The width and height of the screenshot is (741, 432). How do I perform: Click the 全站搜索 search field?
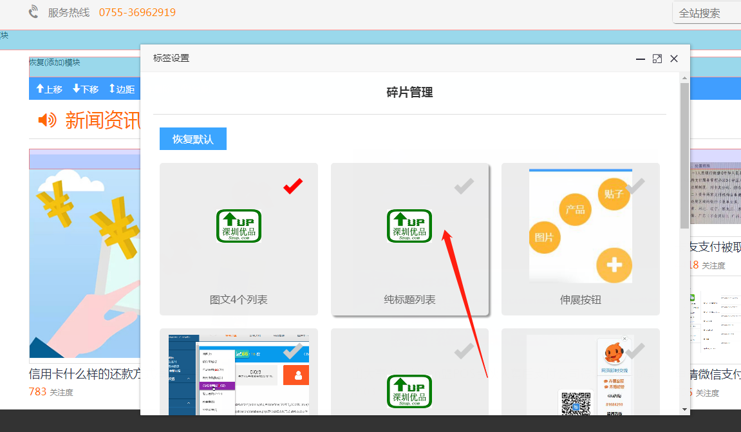pyautogui.click(x=707, y=13)
